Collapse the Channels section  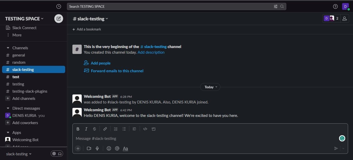click(8, 48)
